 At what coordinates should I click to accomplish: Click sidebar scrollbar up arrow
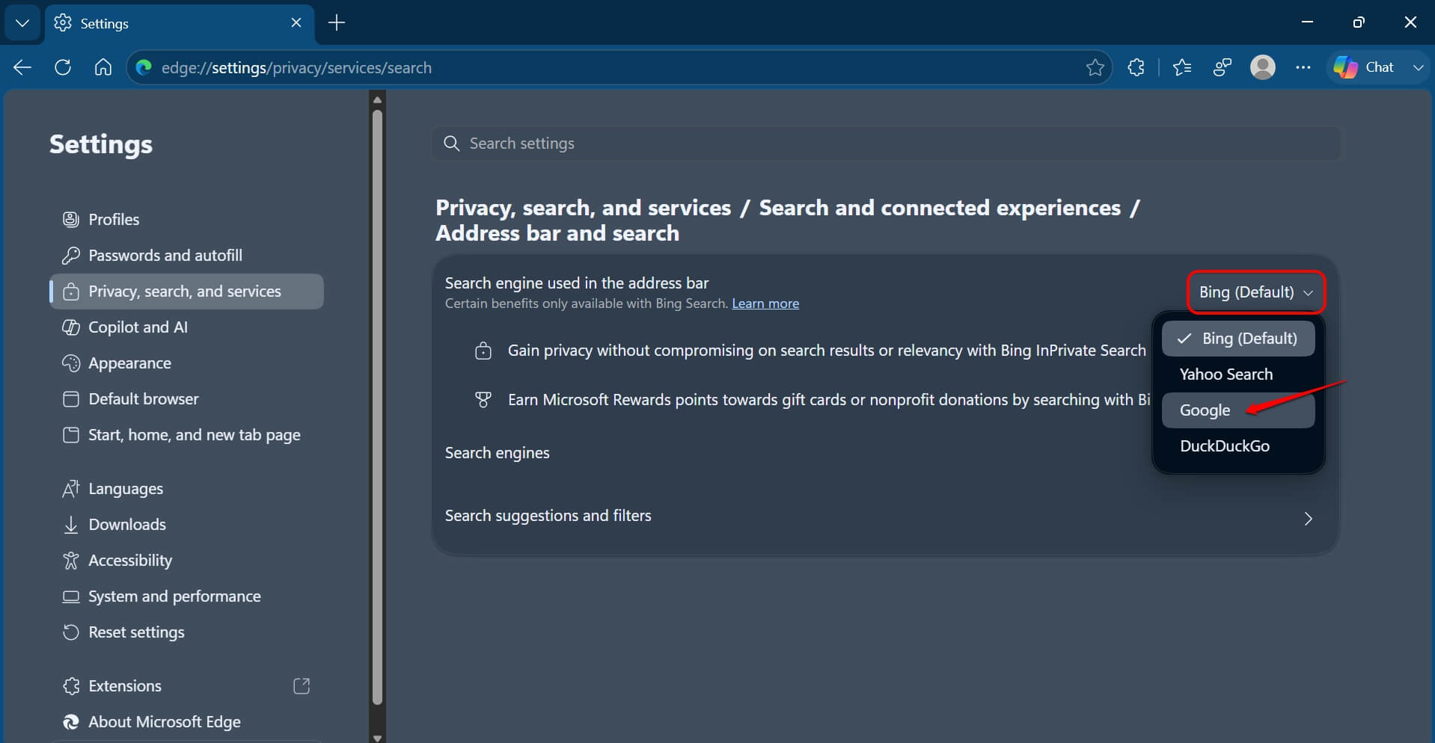pos(377,99)
